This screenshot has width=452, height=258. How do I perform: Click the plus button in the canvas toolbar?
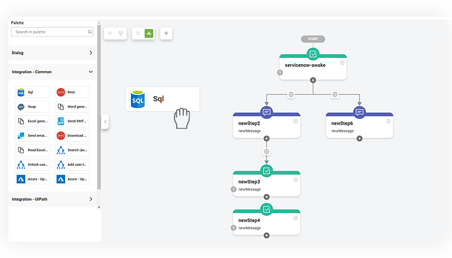(x=166, y=33)
